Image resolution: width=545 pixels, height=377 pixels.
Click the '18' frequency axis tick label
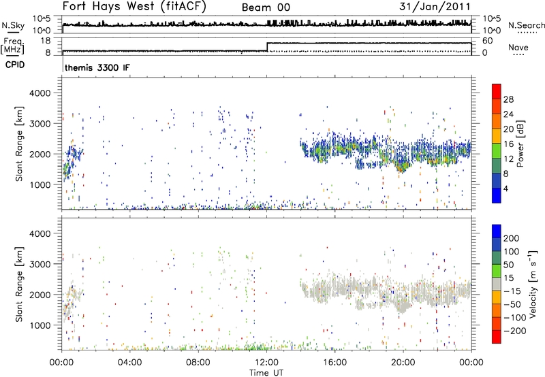click(x=46, y=41)
